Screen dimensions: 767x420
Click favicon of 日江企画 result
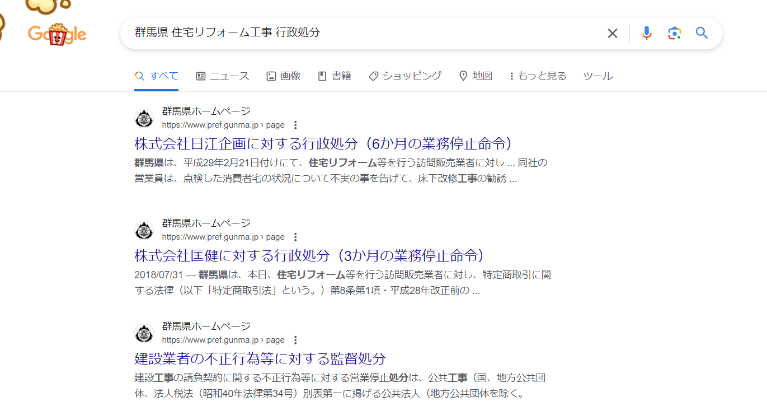point(144,118)
